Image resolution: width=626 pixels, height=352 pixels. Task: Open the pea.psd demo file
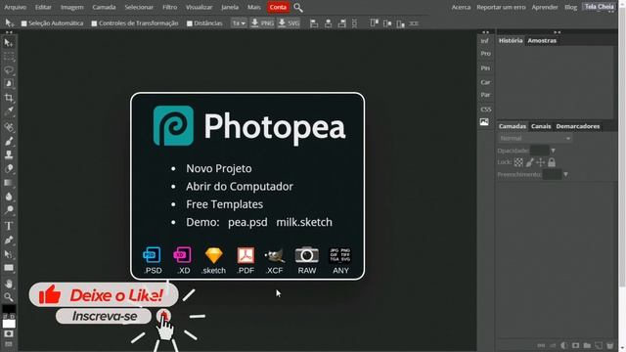pyautogui.click(x=247, y=222)
